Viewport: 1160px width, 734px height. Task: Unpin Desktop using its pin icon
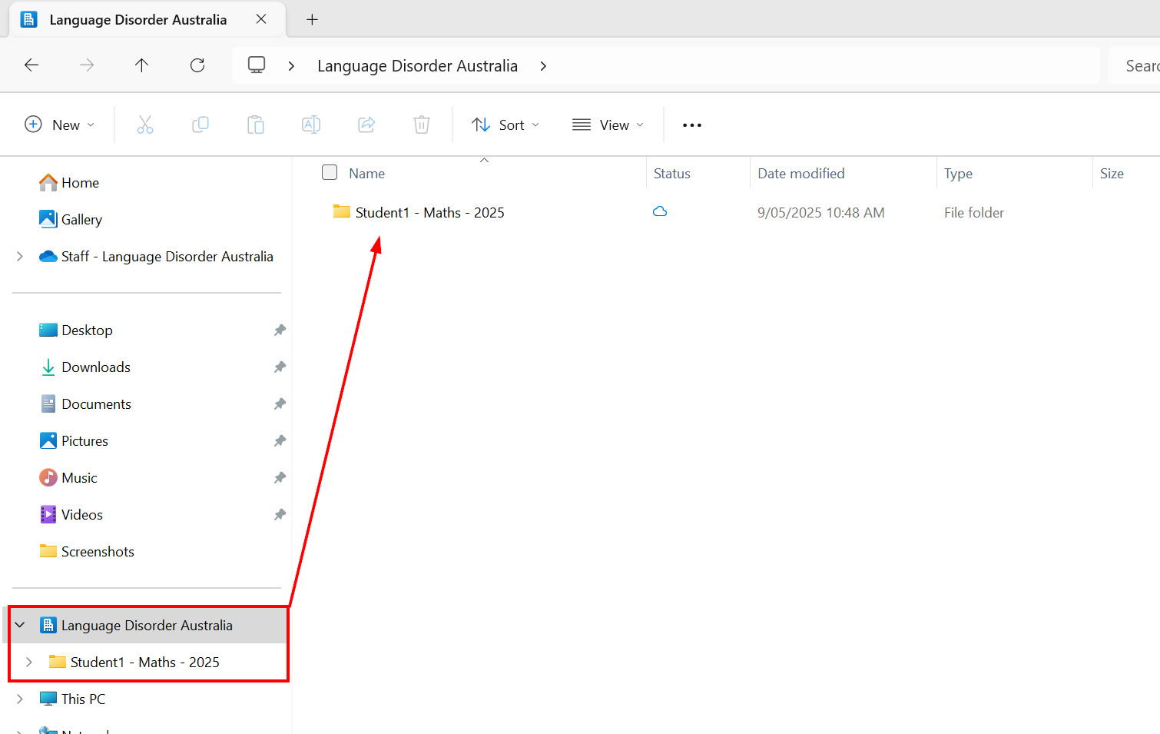click(280, 330)
